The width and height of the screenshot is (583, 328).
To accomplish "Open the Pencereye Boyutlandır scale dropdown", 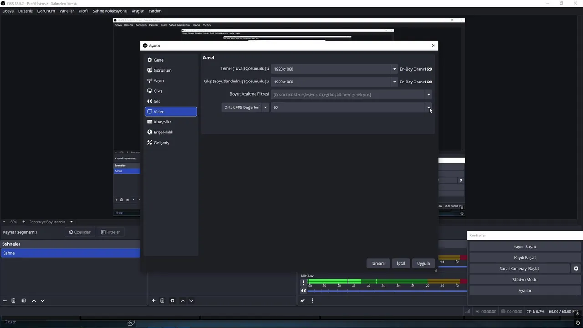I will point(72,222).
